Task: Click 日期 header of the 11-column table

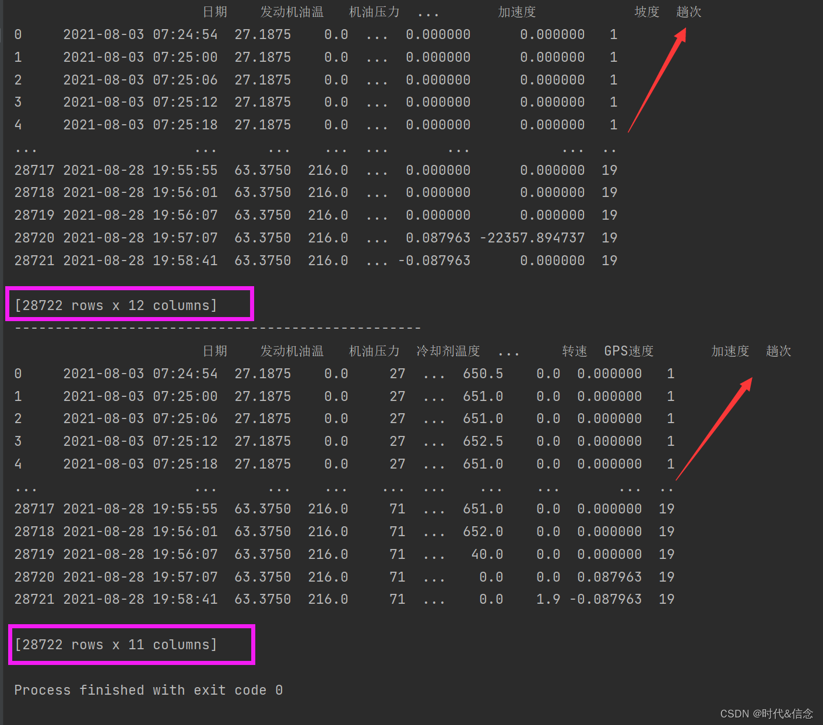Action: [215, 351]
